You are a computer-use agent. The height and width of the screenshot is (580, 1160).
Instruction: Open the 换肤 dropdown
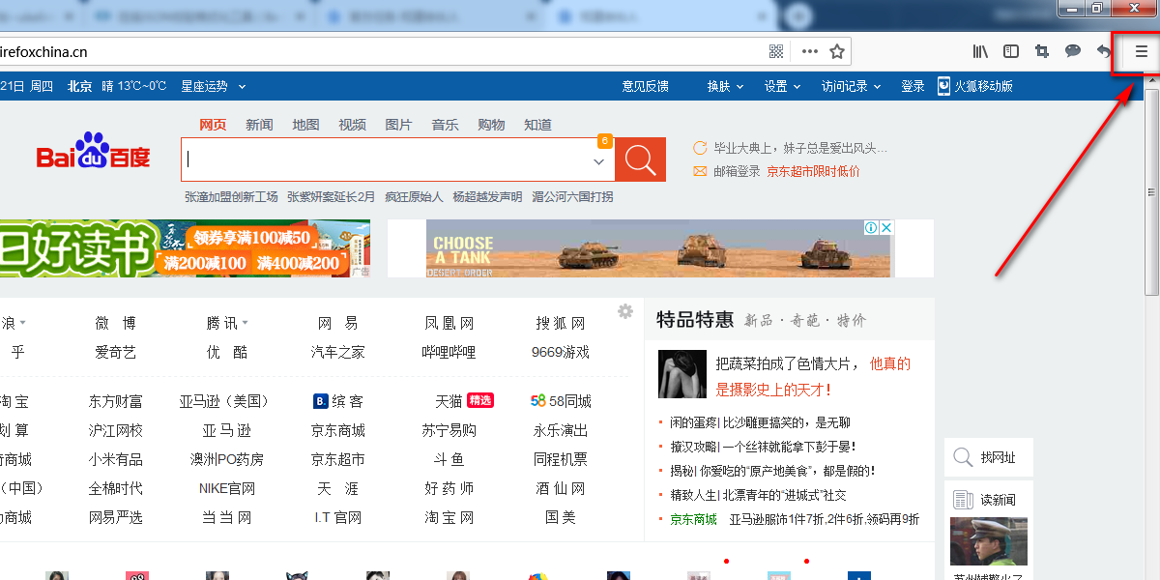tap(725, 86)
